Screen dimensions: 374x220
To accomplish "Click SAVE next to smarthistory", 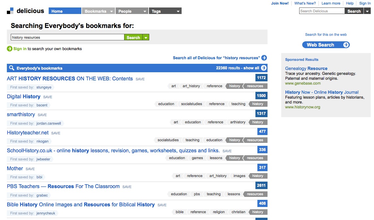I will pos(42,115).
